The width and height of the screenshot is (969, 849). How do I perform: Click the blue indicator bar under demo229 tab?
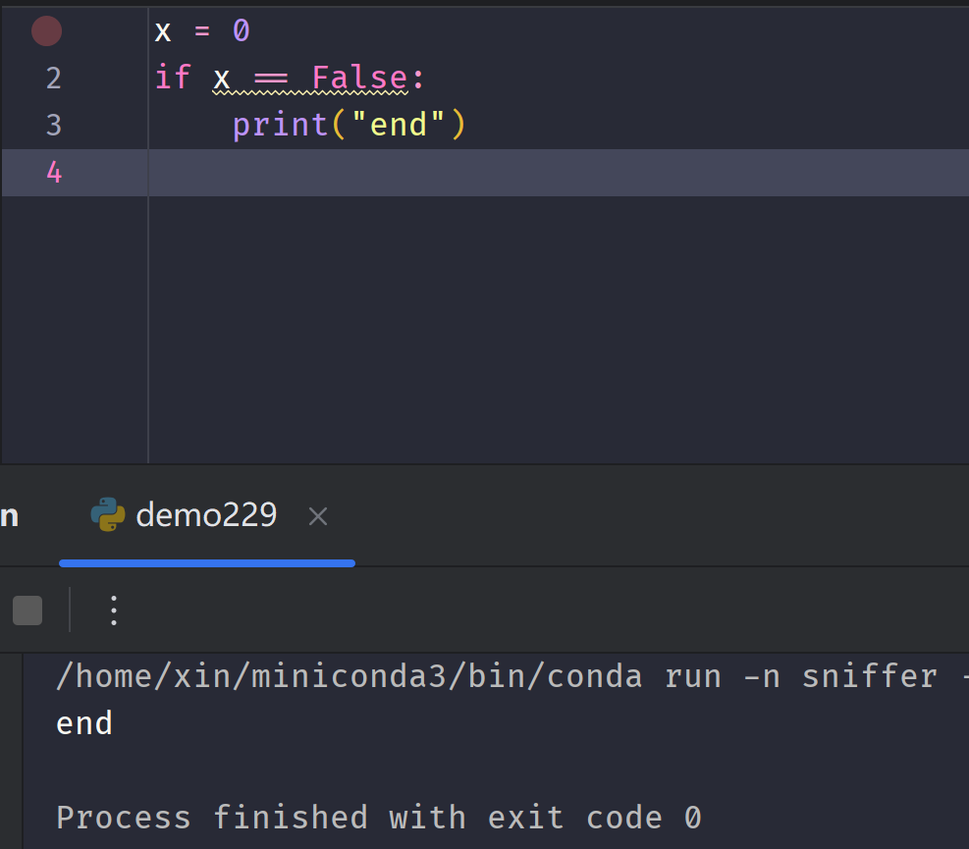pos(206,562)
